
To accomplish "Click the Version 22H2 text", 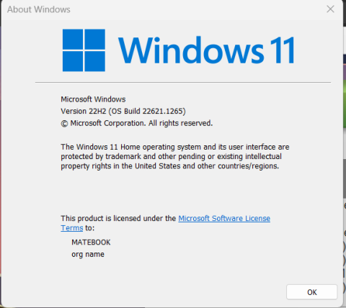I will point(84,111).
